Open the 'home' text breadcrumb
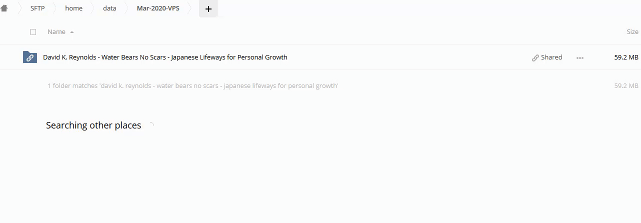 [73, 8]
